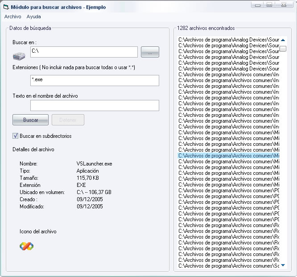Open the folder browser with the '...' button
This screenshot has height=277, width=297.
150,52
